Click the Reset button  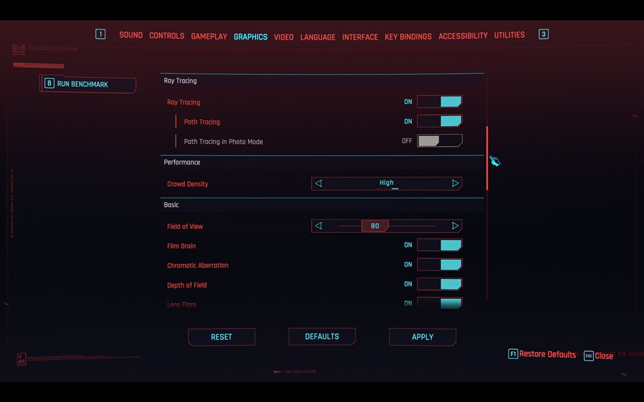coord(221,337)
